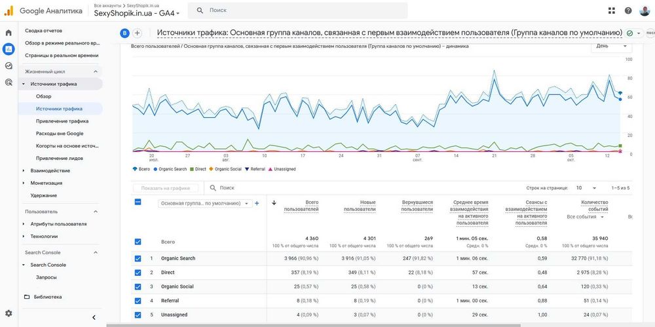Screen dimensions: 655x327
Task: Select Обзор under Источники трафика
Action: click(43, 96)
